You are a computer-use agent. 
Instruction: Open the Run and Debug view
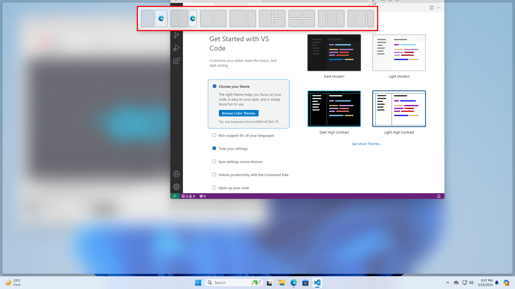[x=176, y=48]
